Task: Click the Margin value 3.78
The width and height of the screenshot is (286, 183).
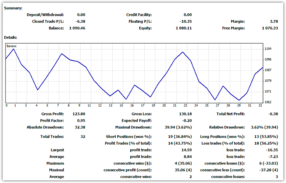Action: (274, 22)
